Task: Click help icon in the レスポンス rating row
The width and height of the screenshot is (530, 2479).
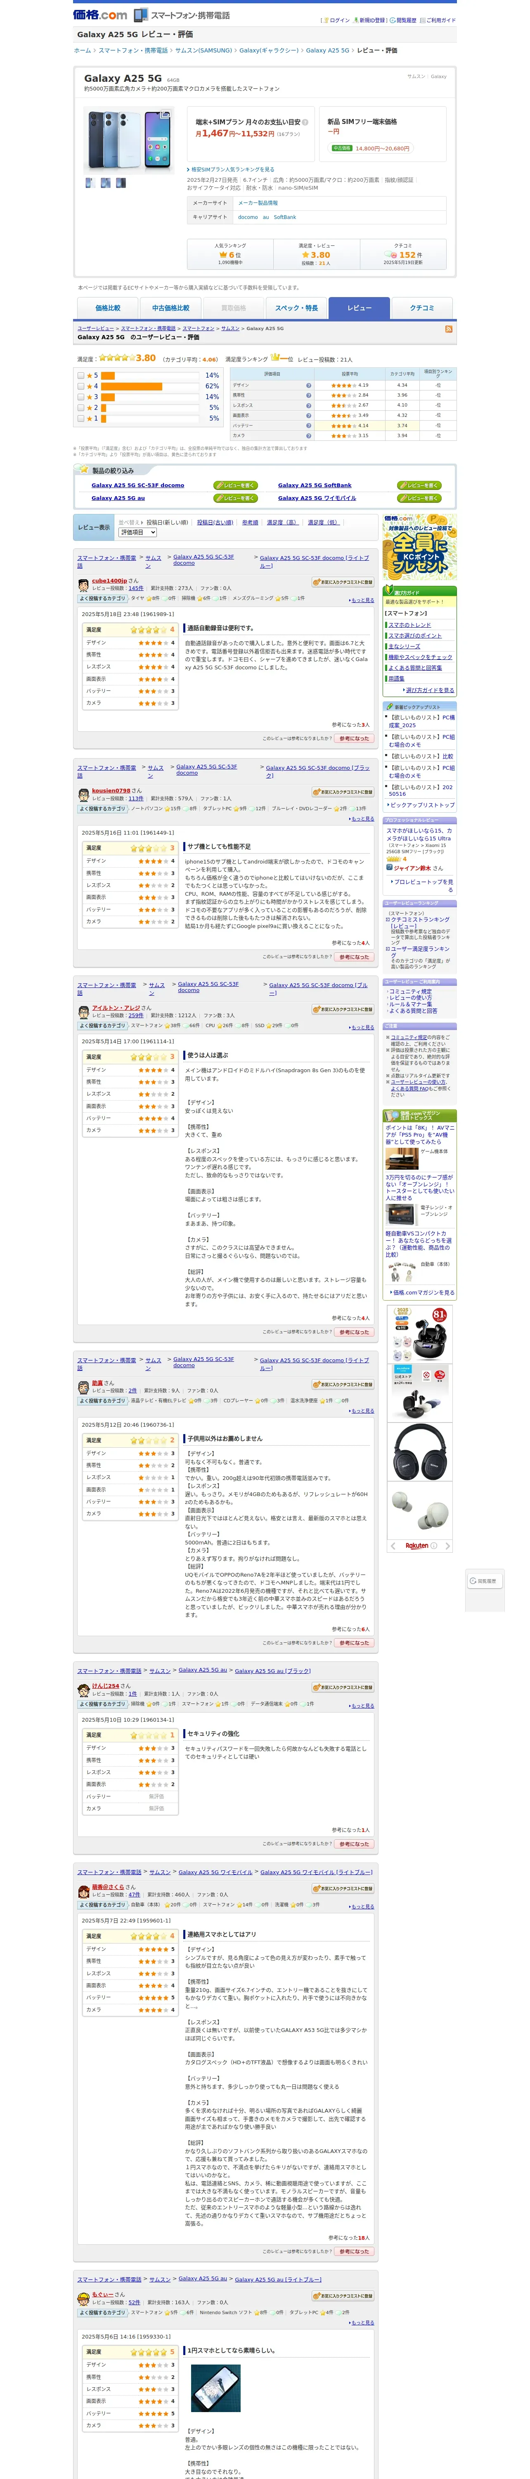Action: 308,405
